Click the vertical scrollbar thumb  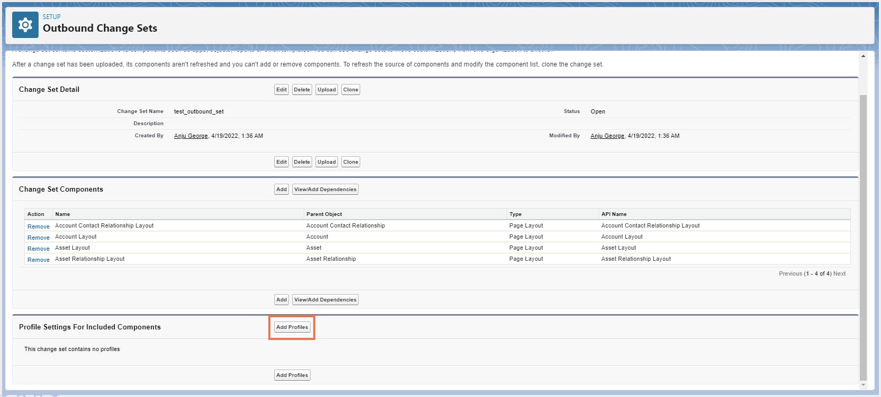pyautogui.click(x=863, y=237)
